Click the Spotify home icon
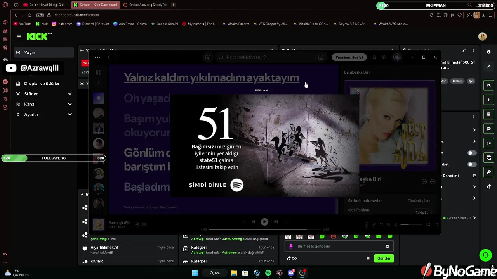Image resolution: width=497 pixels, height=279 pixels. point(208,57)
